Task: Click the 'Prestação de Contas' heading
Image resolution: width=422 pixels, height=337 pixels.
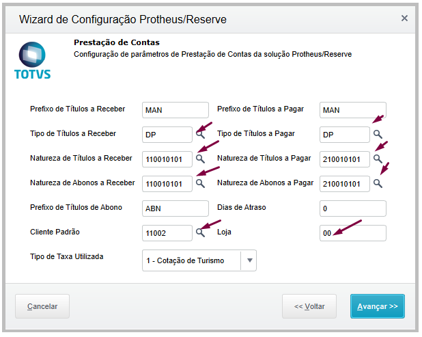Action: coord(117,42)
